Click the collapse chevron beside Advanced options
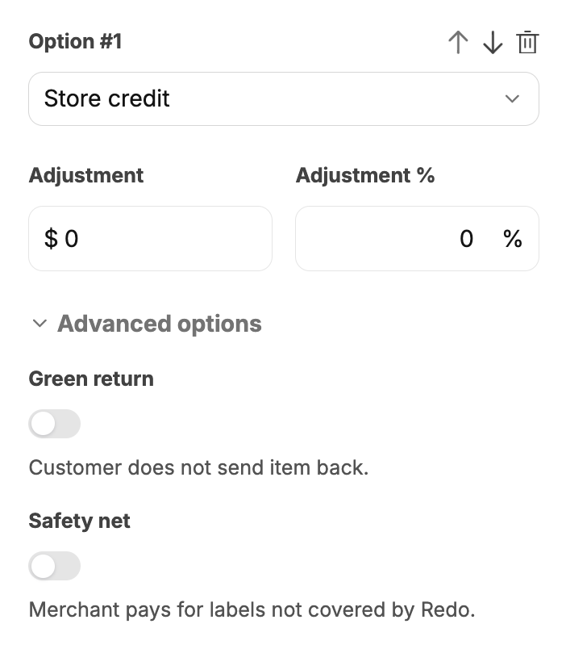The width and height of the screenshot is (566, 649). [40, 323]
